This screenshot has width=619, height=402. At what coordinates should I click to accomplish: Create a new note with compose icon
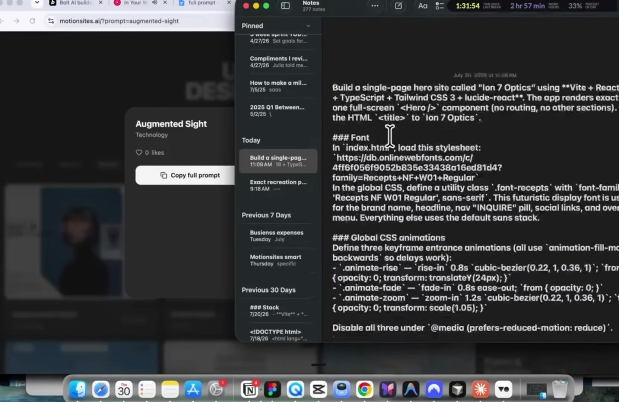click(398, 6)
